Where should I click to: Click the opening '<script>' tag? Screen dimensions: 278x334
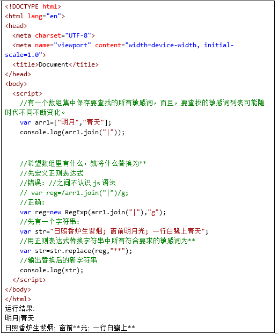27,93
